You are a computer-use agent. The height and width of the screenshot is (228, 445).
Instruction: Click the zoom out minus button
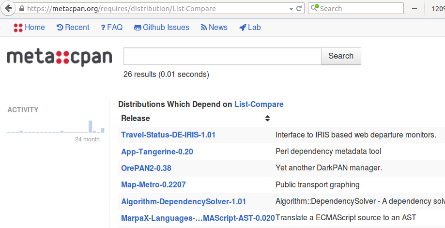[x=414, y=9]
